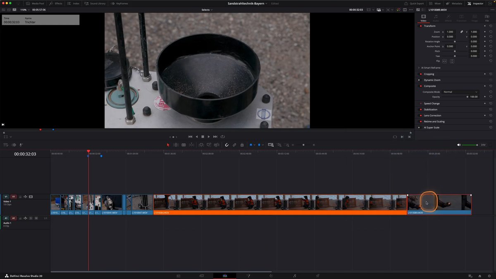Link Zoom X and Y values
Image resolution: width=496 pixels, height=279 pixels.
[462, 32]
